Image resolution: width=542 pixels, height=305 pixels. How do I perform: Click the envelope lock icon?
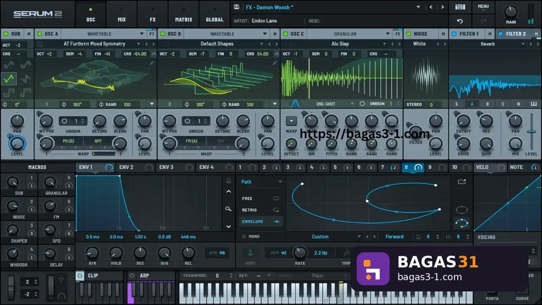tap(229, 181)
